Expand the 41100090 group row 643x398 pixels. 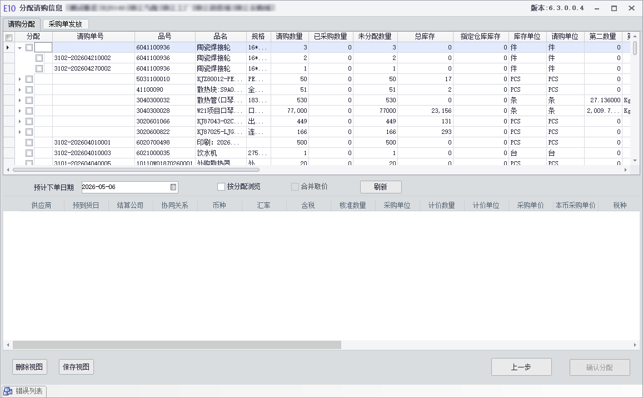point(19,89)
